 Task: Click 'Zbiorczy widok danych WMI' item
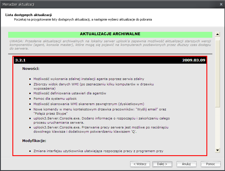tap(93, 86)
